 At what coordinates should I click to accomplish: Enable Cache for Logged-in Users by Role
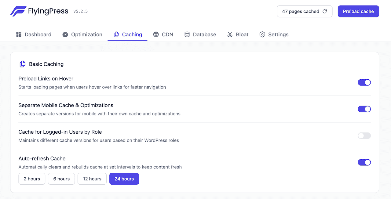tap(364, 136)
